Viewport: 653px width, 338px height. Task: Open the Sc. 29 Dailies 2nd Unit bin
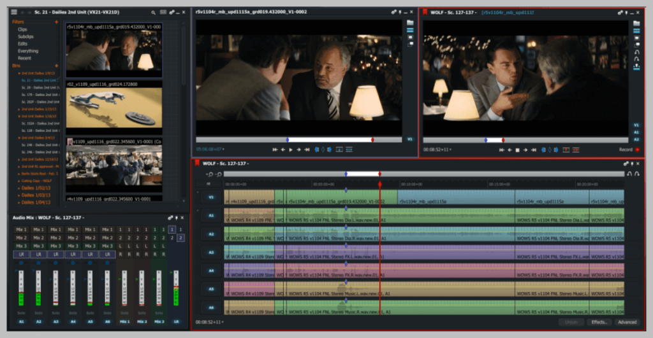(39, 88)
